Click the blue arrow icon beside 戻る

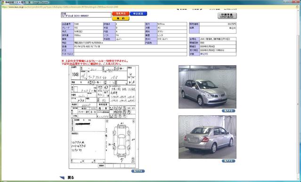click(62, 178)
